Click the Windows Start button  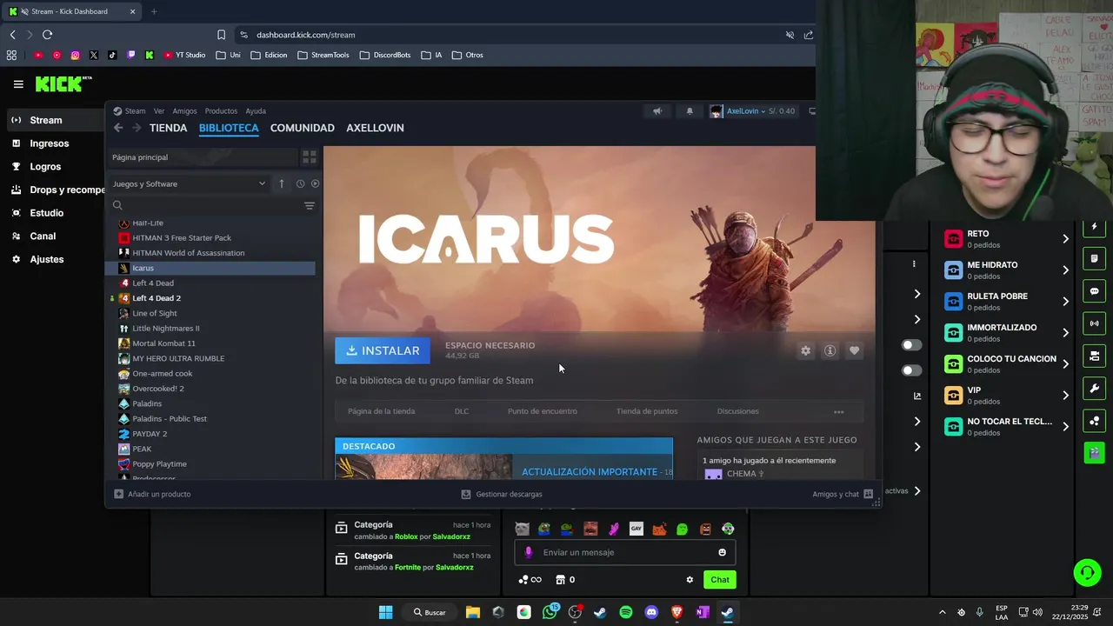385,612
